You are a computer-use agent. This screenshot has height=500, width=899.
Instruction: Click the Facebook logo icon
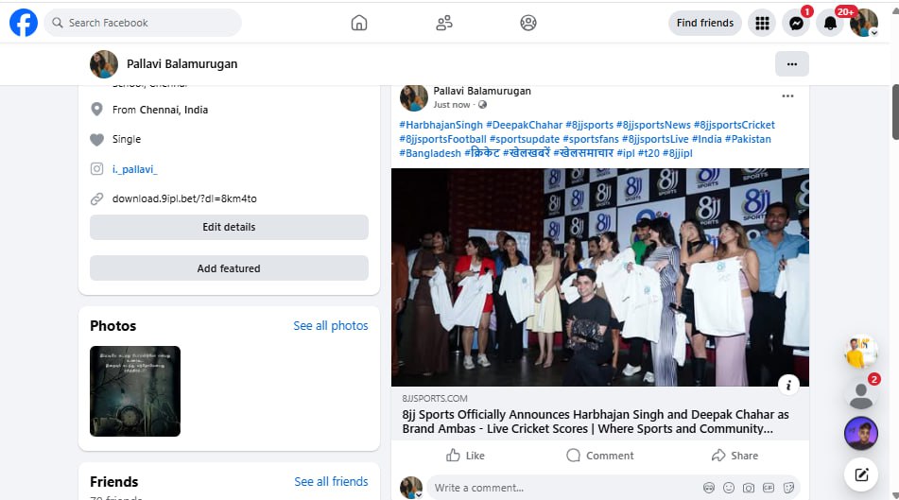coord(24,23)
